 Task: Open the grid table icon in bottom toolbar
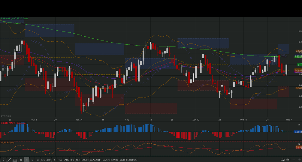(x=15, y=160)
